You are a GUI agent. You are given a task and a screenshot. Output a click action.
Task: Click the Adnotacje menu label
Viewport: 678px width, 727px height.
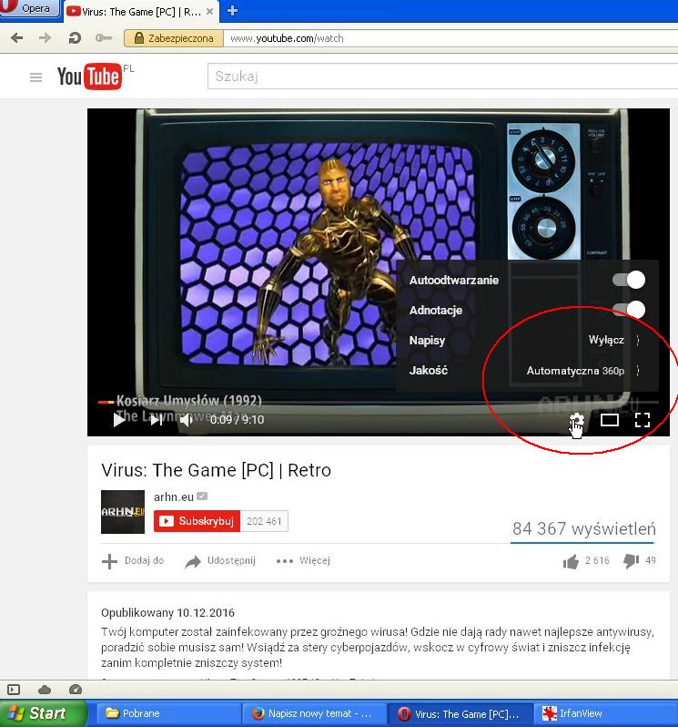pyautogui.click(x=436, y=310)
